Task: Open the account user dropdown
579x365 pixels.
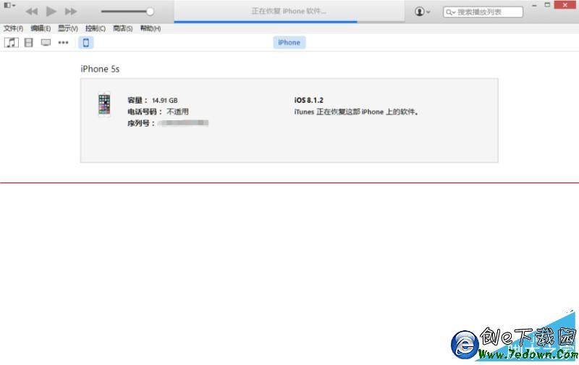Action: point(422,12)
